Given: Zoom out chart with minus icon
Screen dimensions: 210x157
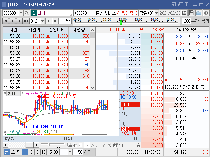Looking at the screenshot, I should 127,145.
